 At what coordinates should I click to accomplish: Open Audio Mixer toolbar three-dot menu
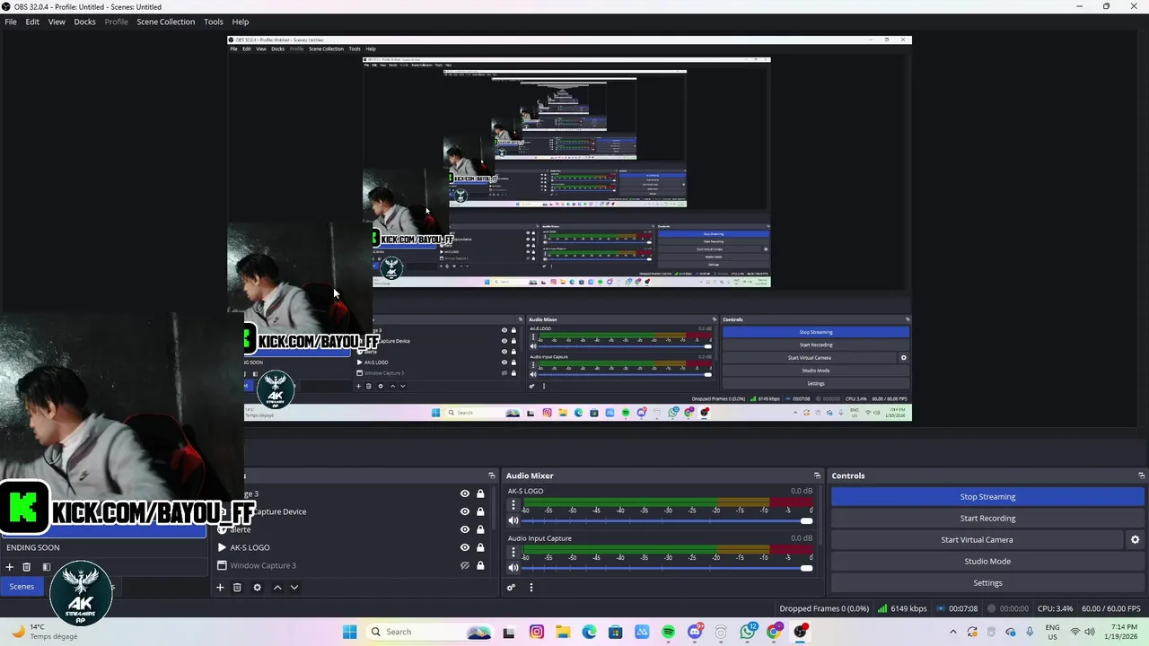(x=531, y=588)
